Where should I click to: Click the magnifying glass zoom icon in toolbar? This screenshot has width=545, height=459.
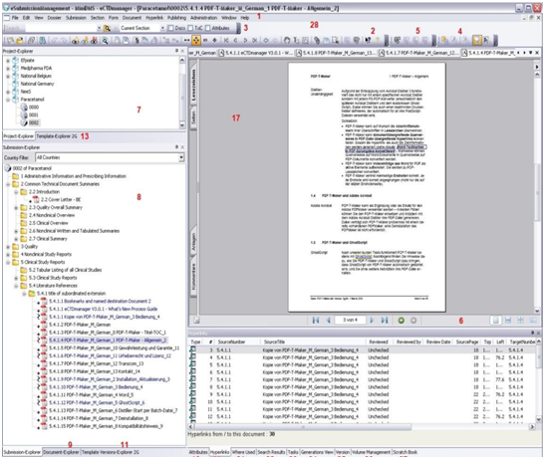105,41
